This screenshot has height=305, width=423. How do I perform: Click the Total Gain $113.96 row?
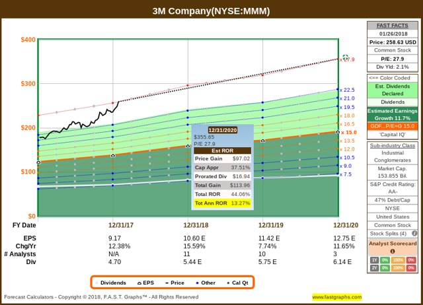coord(222,186)
